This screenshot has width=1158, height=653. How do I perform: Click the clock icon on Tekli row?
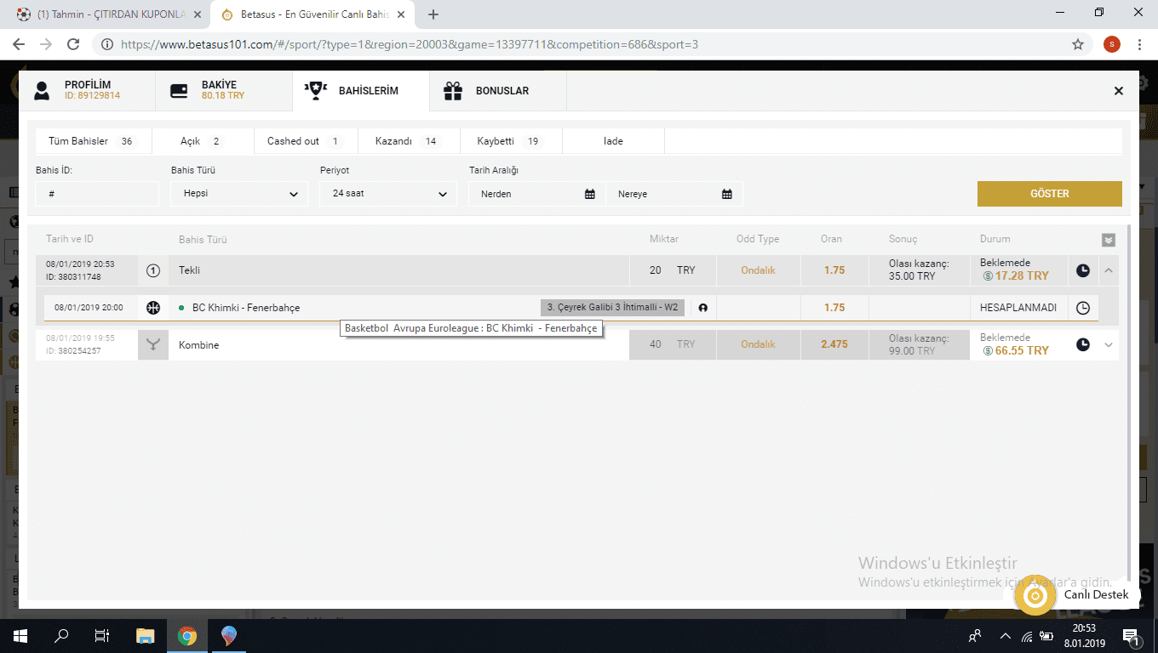pos(1083,270)
